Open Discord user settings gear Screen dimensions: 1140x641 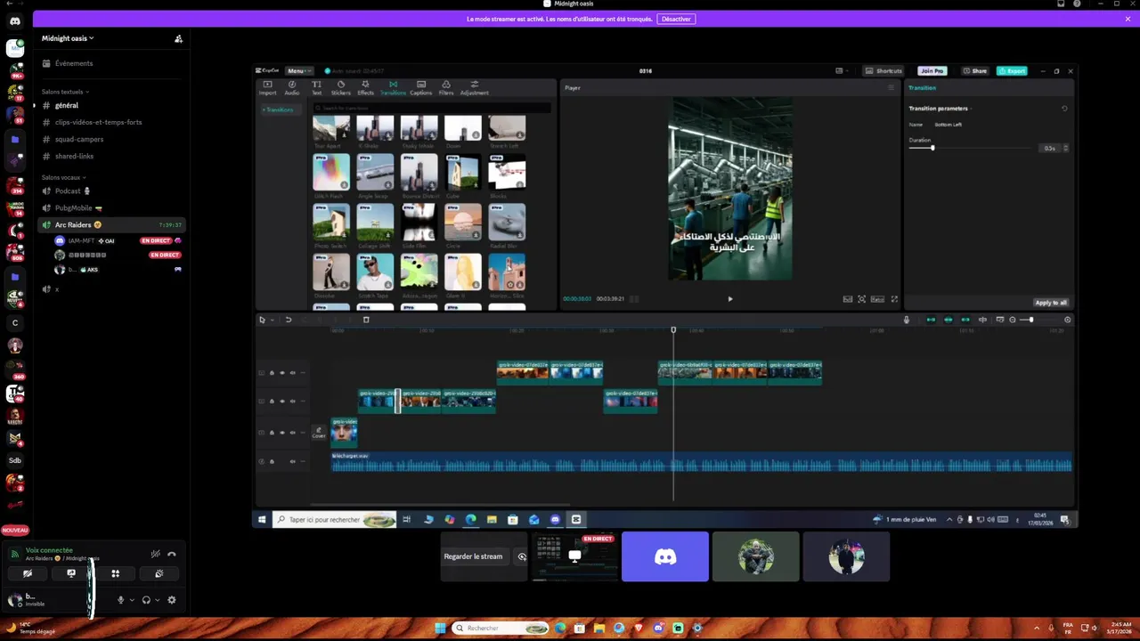point(172,600)
